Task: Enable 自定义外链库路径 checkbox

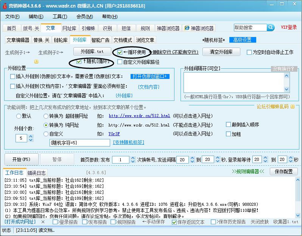Action: click(120, 62)
